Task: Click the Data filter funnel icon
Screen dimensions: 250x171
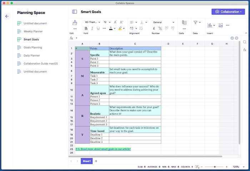Action: pos(195,22)
